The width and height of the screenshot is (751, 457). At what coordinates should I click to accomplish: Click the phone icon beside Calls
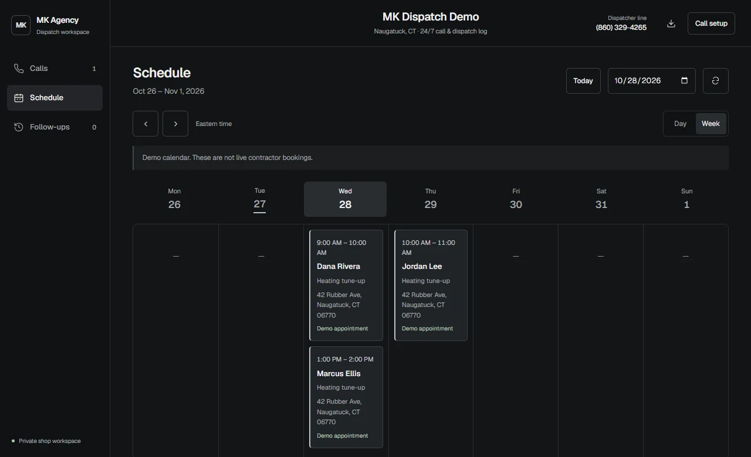pos(19,69)
